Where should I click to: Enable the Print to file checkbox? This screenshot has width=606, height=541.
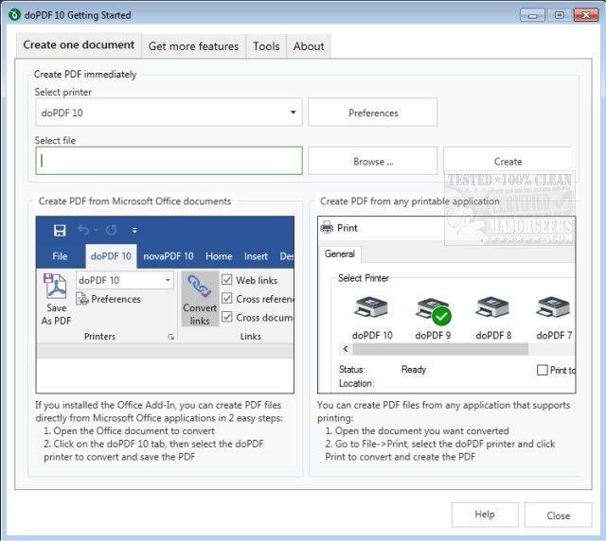[x=543, y=370]
